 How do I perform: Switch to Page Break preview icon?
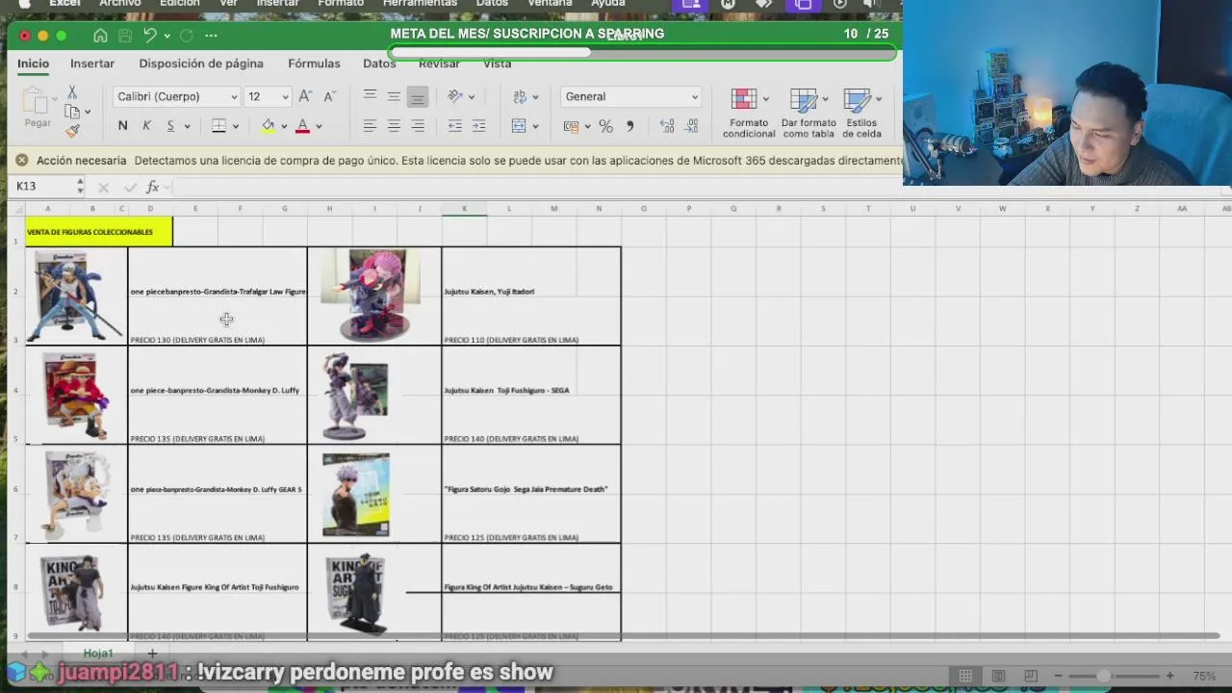coord(1031,676)
